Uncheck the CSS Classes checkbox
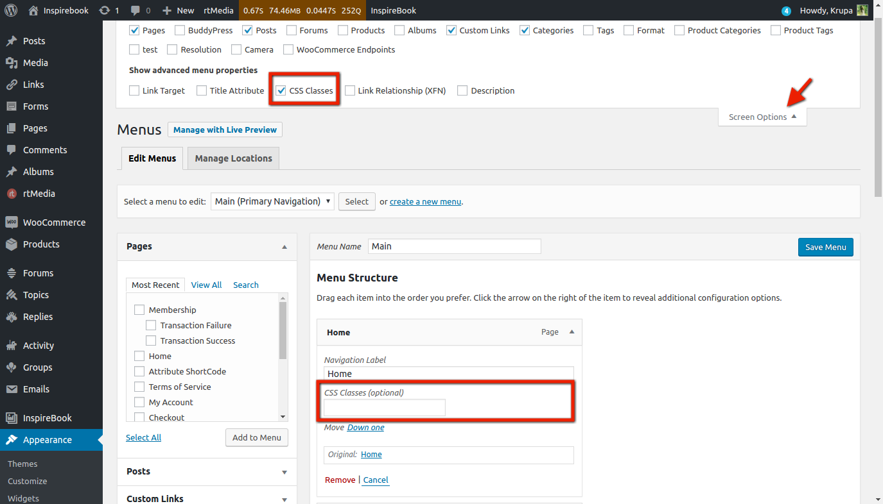883x504 pixels. click(281, 90)
